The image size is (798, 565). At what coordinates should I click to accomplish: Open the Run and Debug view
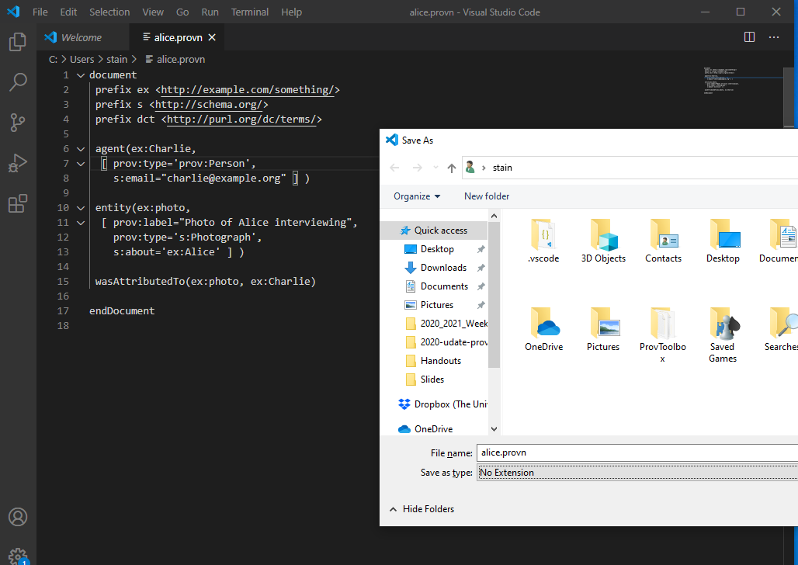18,164
